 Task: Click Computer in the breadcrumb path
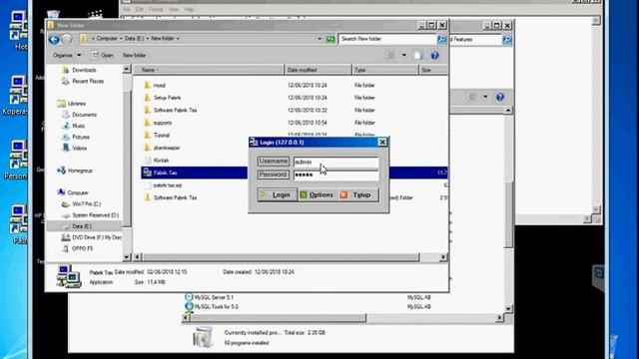tap(107, 38)
